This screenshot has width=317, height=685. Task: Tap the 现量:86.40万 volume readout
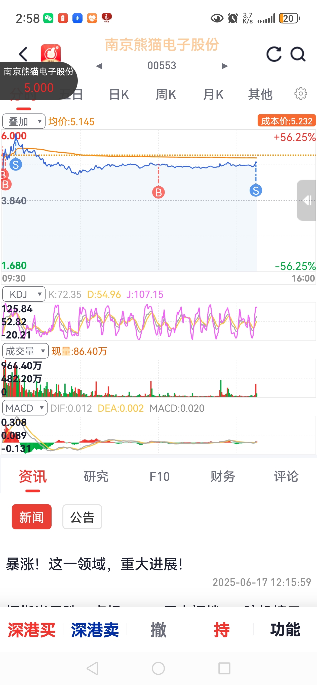coord(79,351)
